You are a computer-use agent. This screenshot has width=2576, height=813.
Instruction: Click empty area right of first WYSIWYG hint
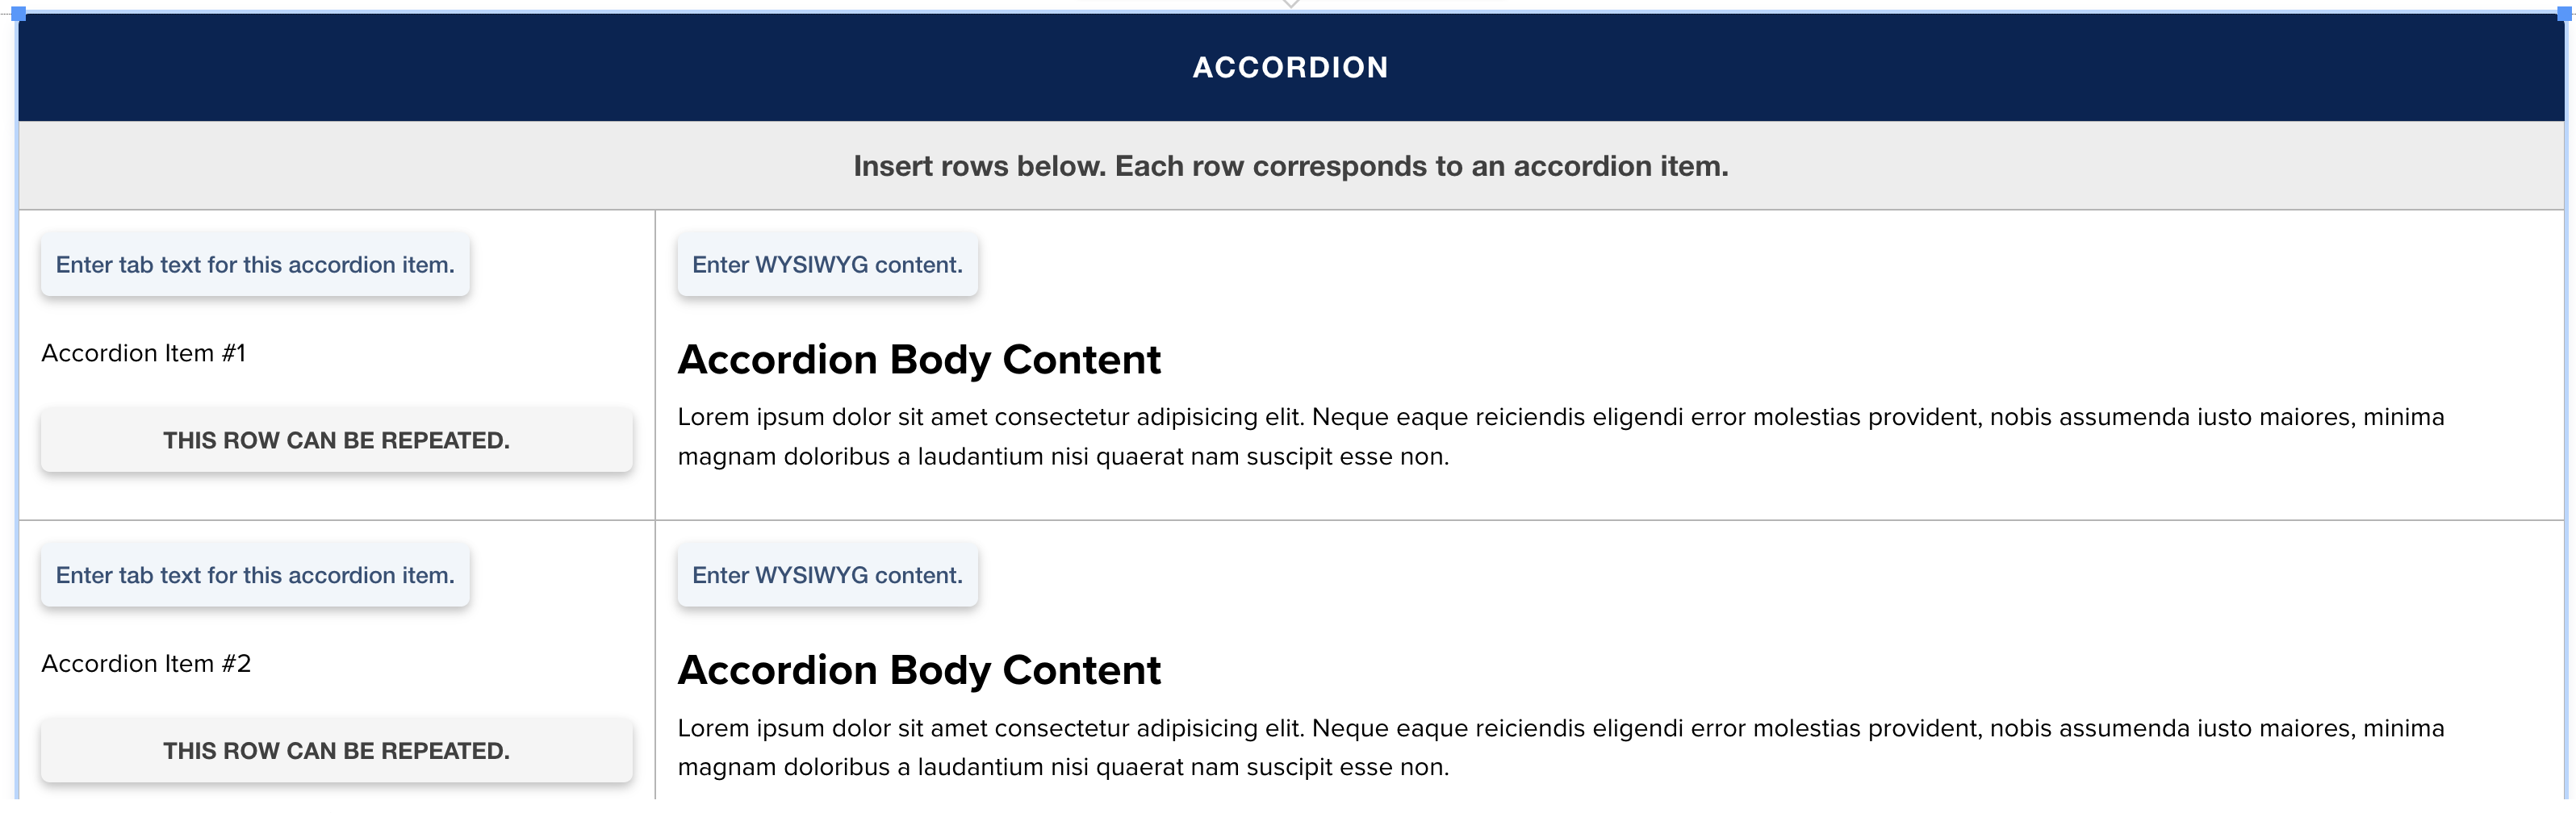[1700, 265]
